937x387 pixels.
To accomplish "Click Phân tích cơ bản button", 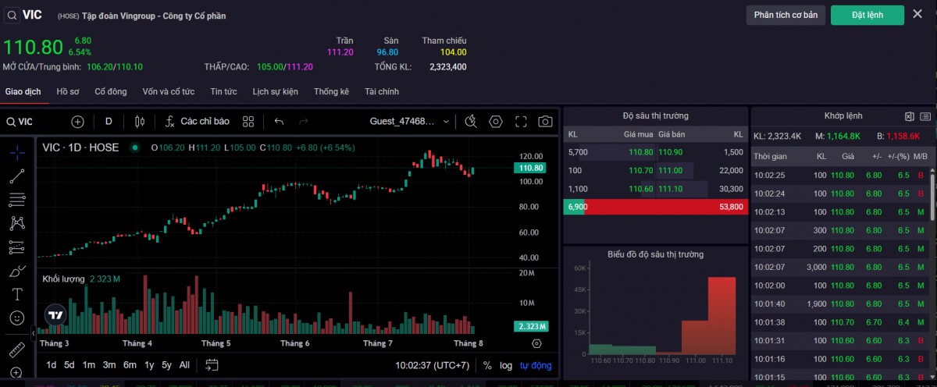I will [786, 15].
